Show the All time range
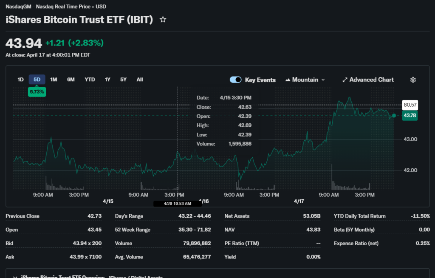Image resolution: width=435 pixels, height=278 pixels. pyautogui.click(x=140, y=79)
